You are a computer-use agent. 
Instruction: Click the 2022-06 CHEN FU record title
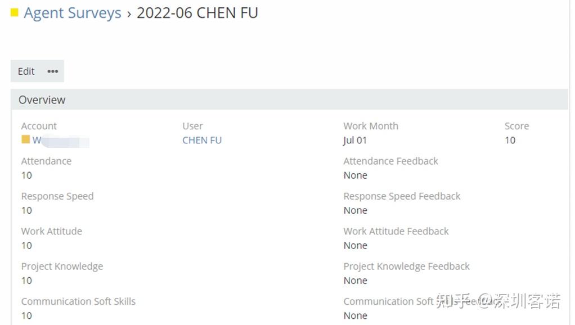pyautogui.click(x=197, y=13)
